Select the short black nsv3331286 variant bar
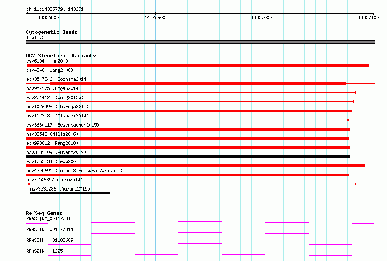This screenshot has height=261, width=387. pos(70,193)
